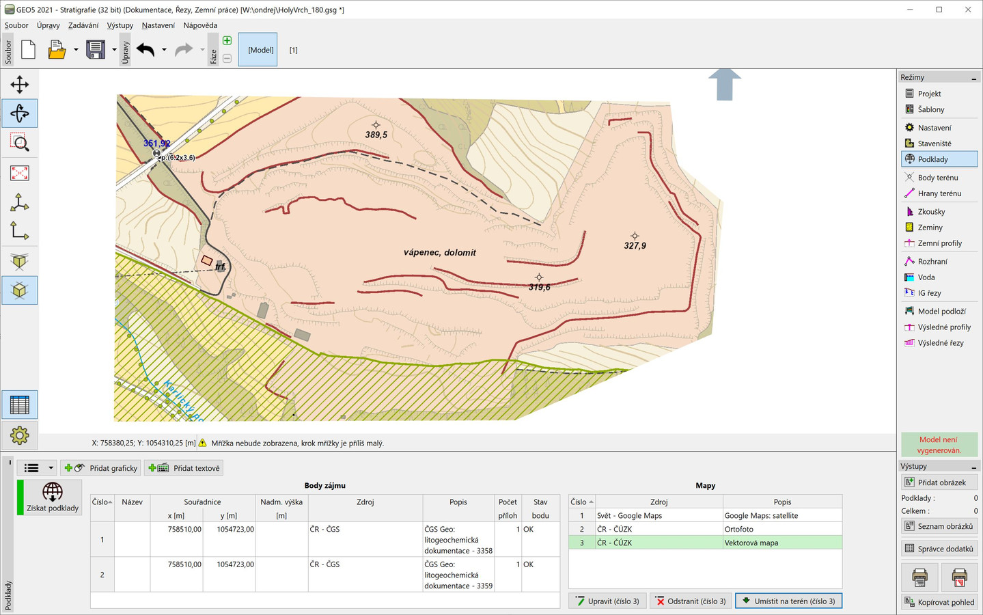Click the Získat podklady globe button

53,497
